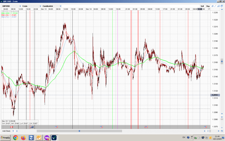
Task: Click the US flag event near Nov 14 08:00
Action: point(102,127)
